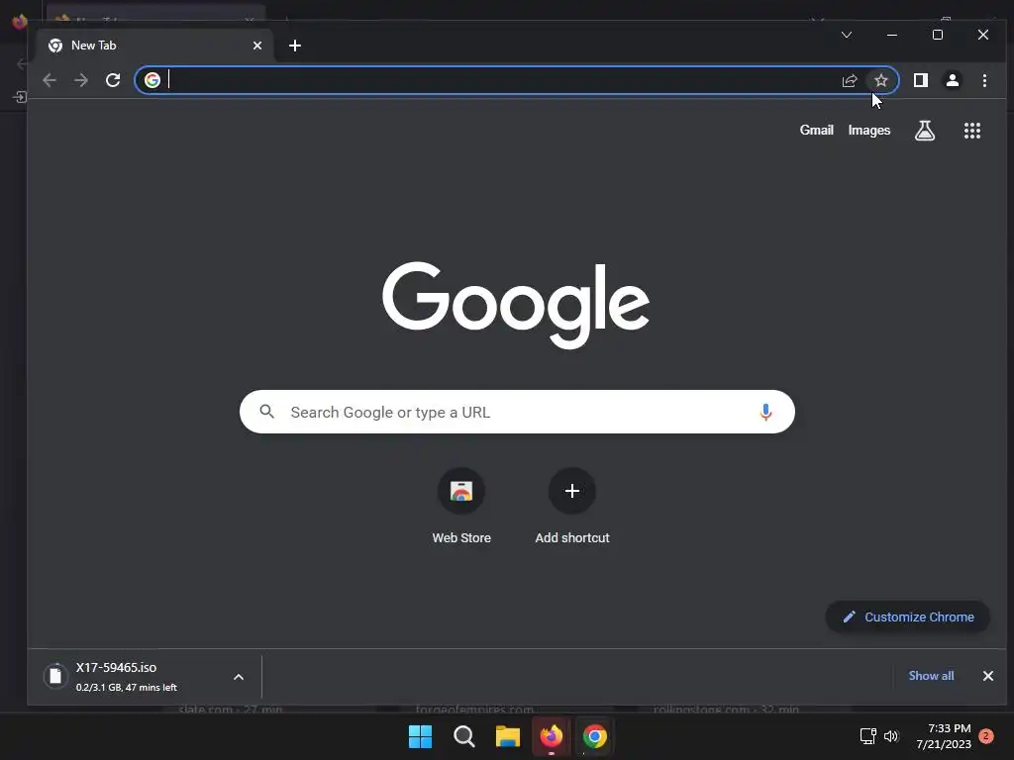Open Google apps grid

point(972,131)
